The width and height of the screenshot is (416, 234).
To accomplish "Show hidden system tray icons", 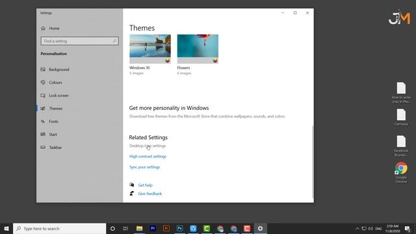I will [357, 229].
